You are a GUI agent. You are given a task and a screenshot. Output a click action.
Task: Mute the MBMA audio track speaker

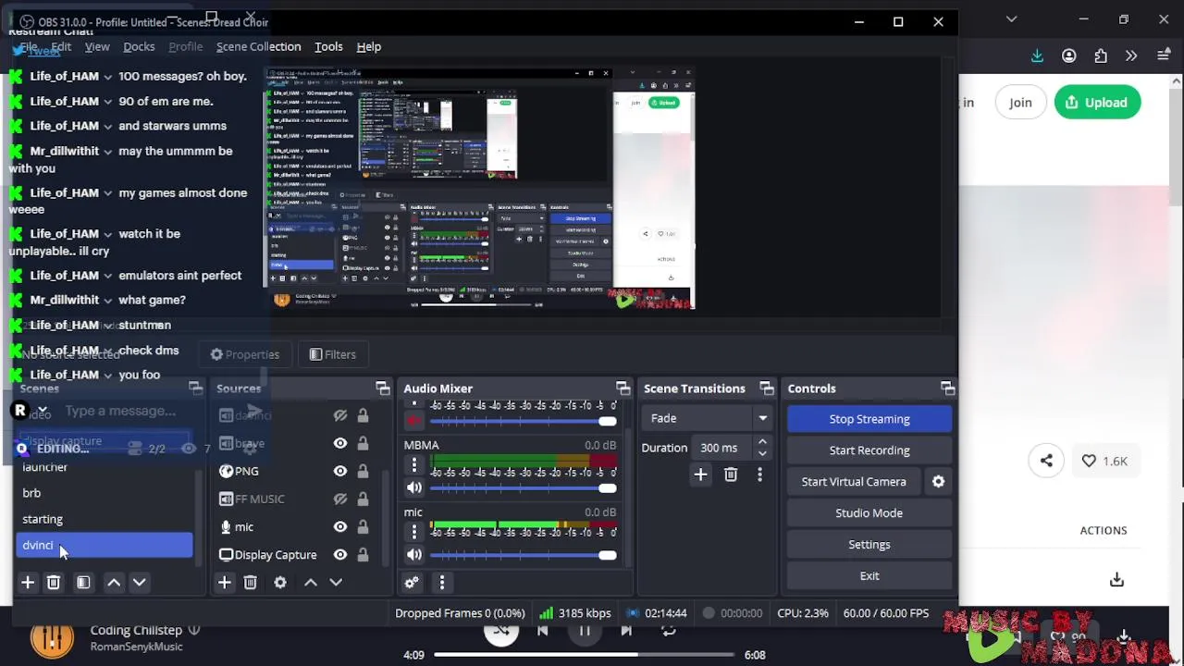pyautogui.click(x=414, y=487)
